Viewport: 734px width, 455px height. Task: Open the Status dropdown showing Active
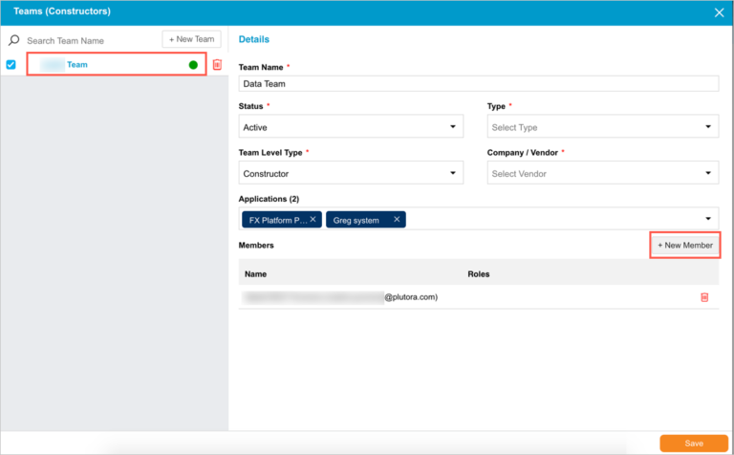(351, 126)
